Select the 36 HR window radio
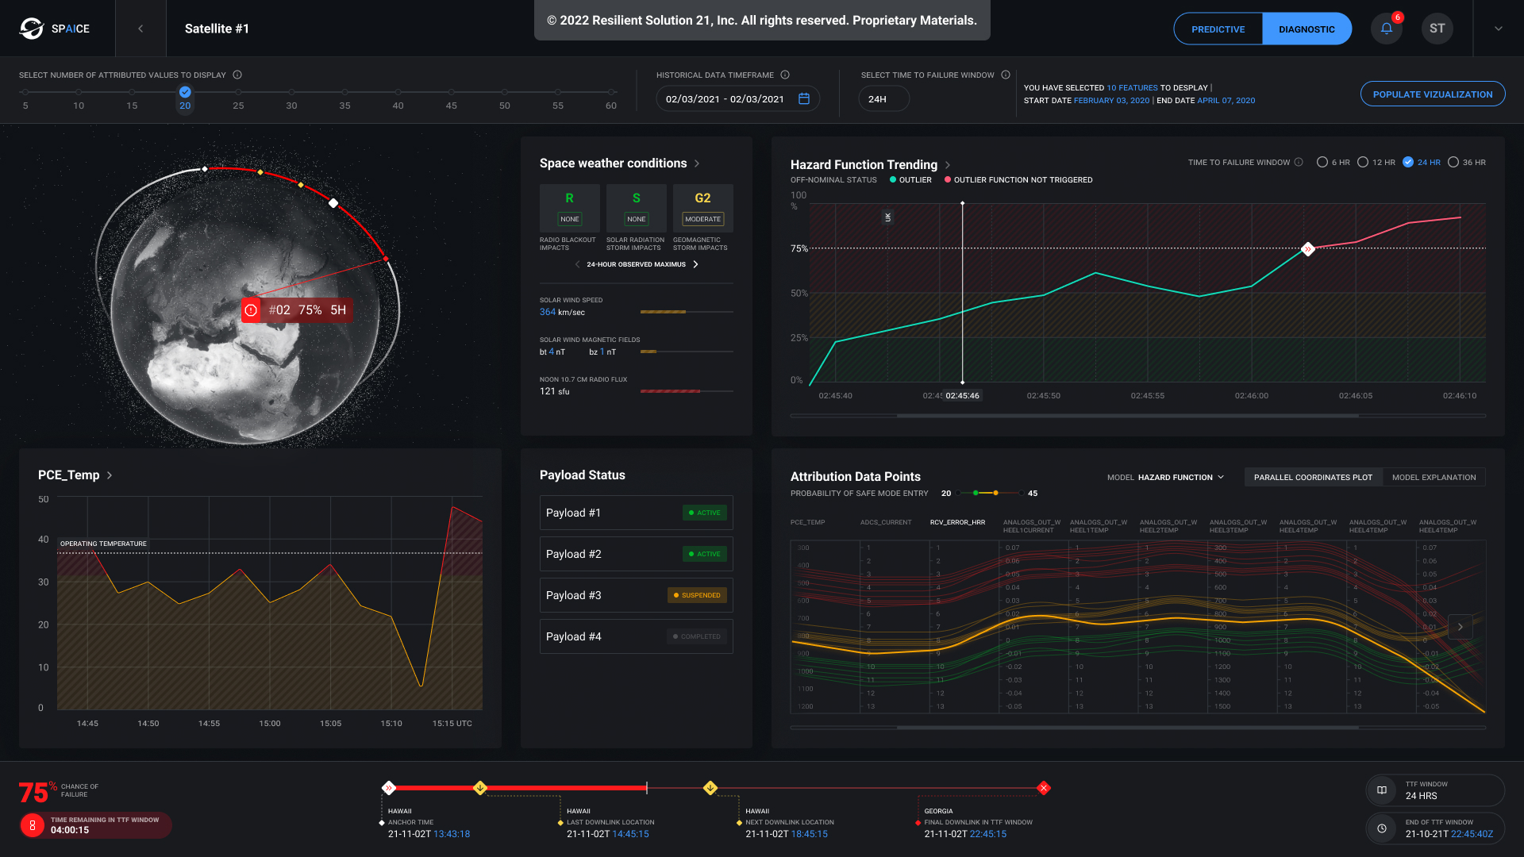This screenshot has height=857, width=1524. (1453, 162)
